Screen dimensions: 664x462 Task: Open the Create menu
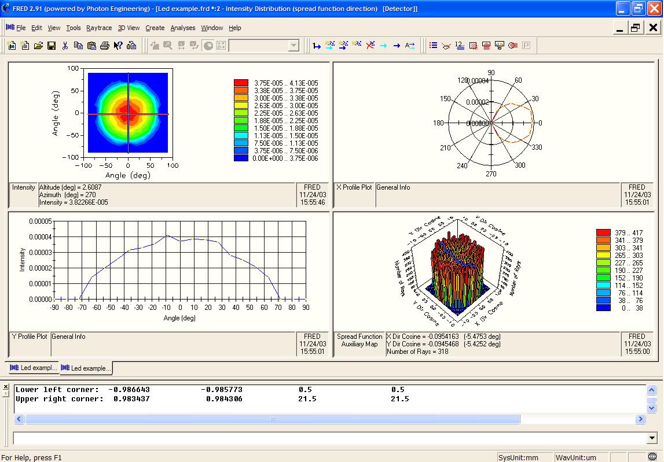tap(155, 28)
